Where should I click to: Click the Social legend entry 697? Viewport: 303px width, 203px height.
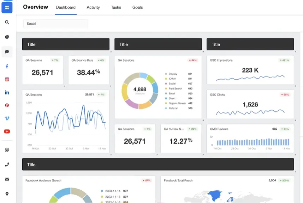coord(179,84)
